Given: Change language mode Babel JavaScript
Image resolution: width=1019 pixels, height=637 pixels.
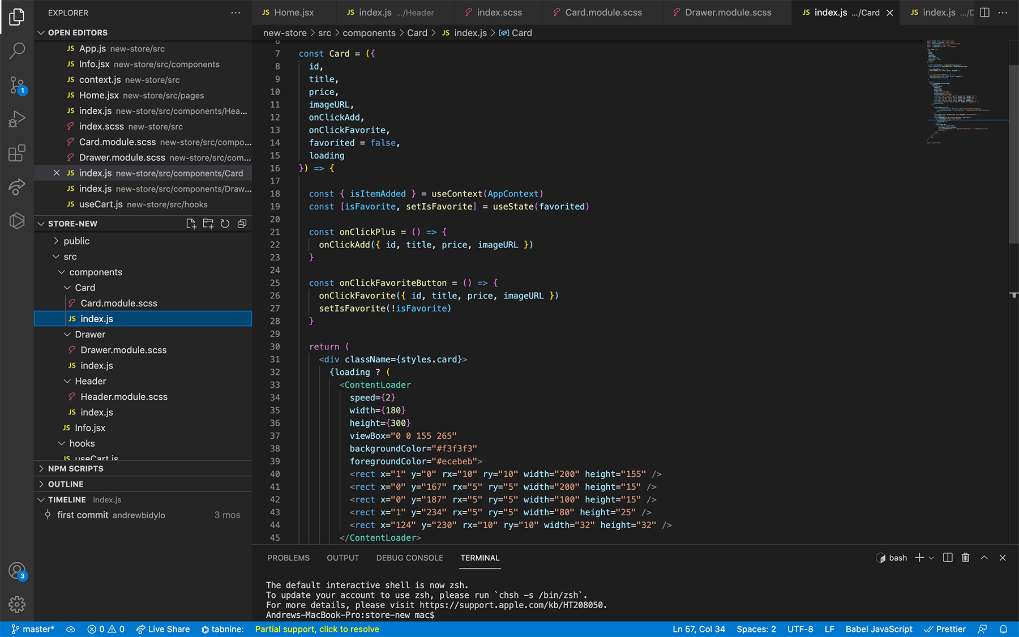Looking at the screenshot, I should tap(879, 629).
